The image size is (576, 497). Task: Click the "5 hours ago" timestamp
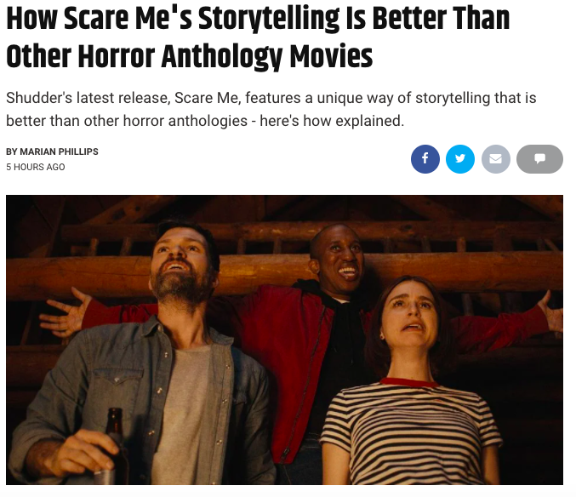[36, 167]
